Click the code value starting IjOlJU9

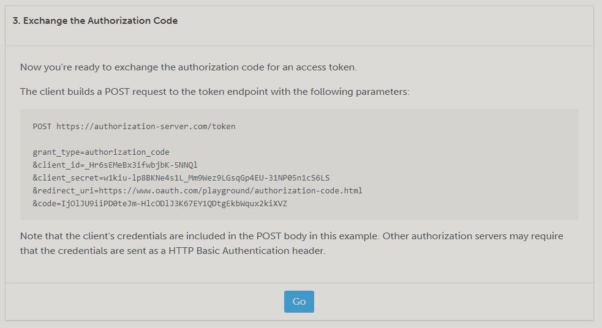pos(174,204)
